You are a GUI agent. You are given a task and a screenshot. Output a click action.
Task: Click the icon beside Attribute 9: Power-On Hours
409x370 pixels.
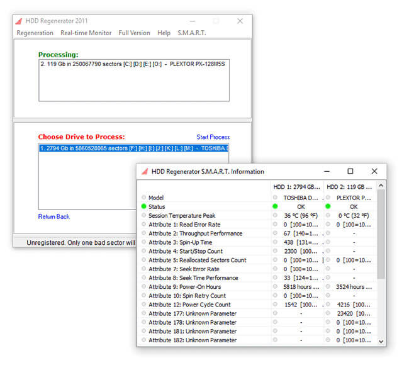143,286
